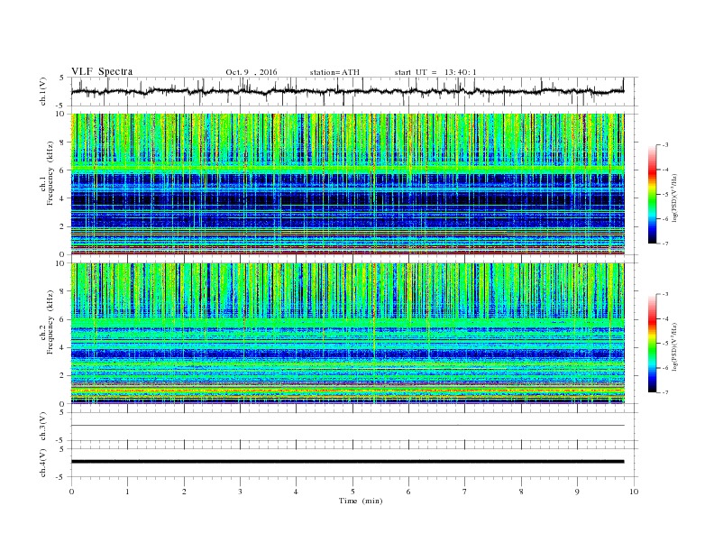Click the "ch.3(V)" axis label
This screenshot has width=714, height=552.
coord(43,427)
